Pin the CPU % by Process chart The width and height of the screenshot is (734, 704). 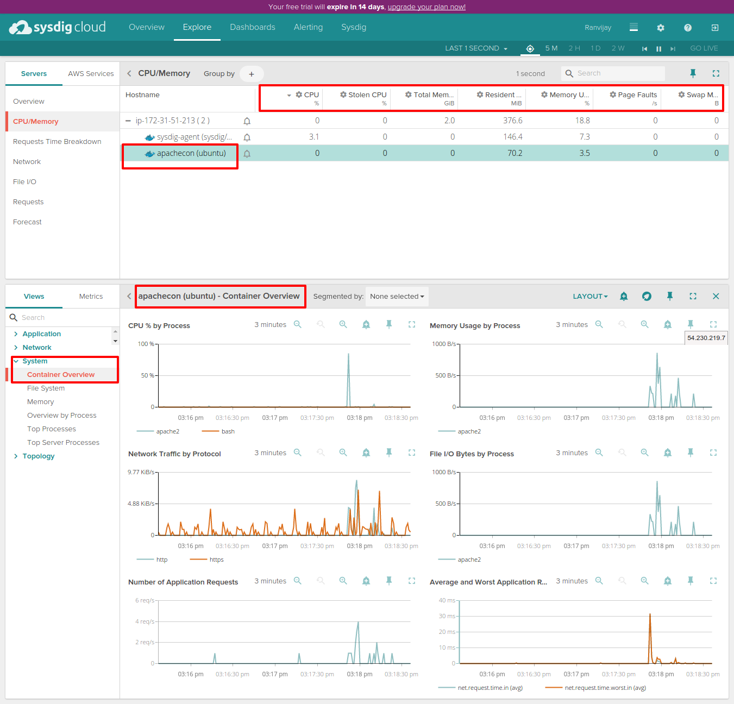pos(389,324)
